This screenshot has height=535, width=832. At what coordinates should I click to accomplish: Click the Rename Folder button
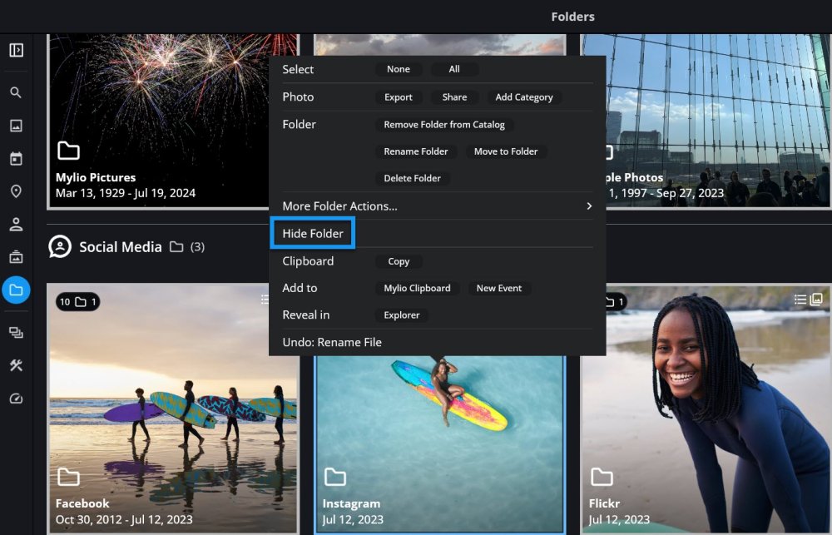click(x=416, y=151)
